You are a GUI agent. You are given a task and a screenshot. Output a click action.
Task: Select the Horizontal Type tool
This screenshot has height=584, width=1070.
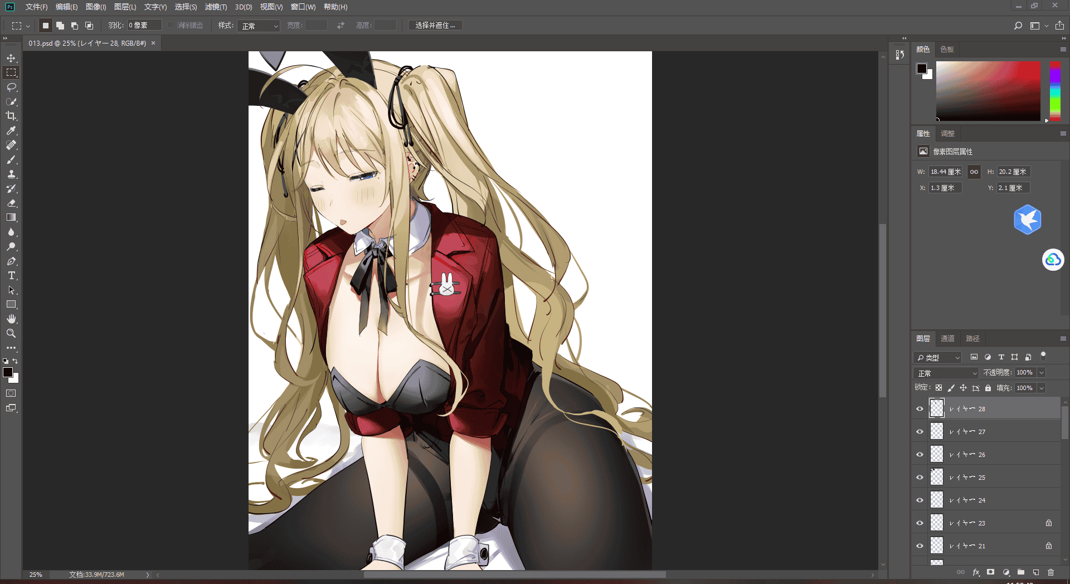[x=11, y=275]
